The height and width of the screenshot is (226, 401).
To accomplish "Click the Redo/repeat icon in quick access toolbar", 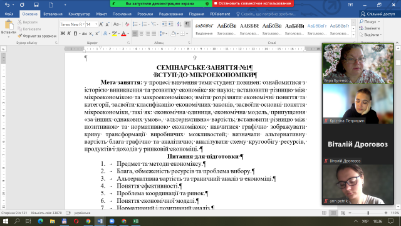I will point(22,4).
